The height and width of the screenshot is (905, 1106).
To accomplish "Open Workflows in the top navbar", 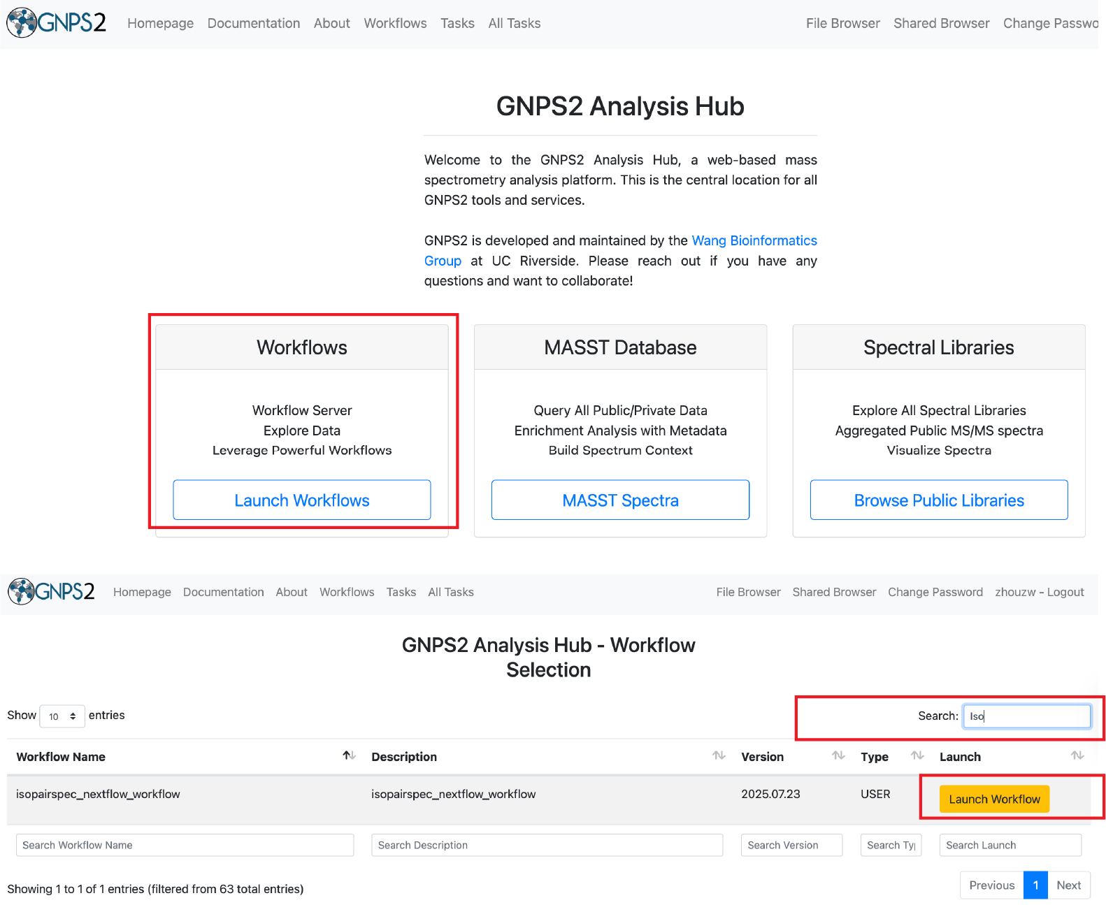I will click(x=395, y=23).
